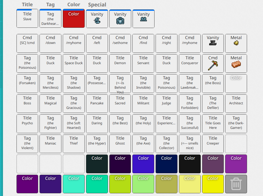Click the equipped Tag Darkhearted slot

[51, 18]
